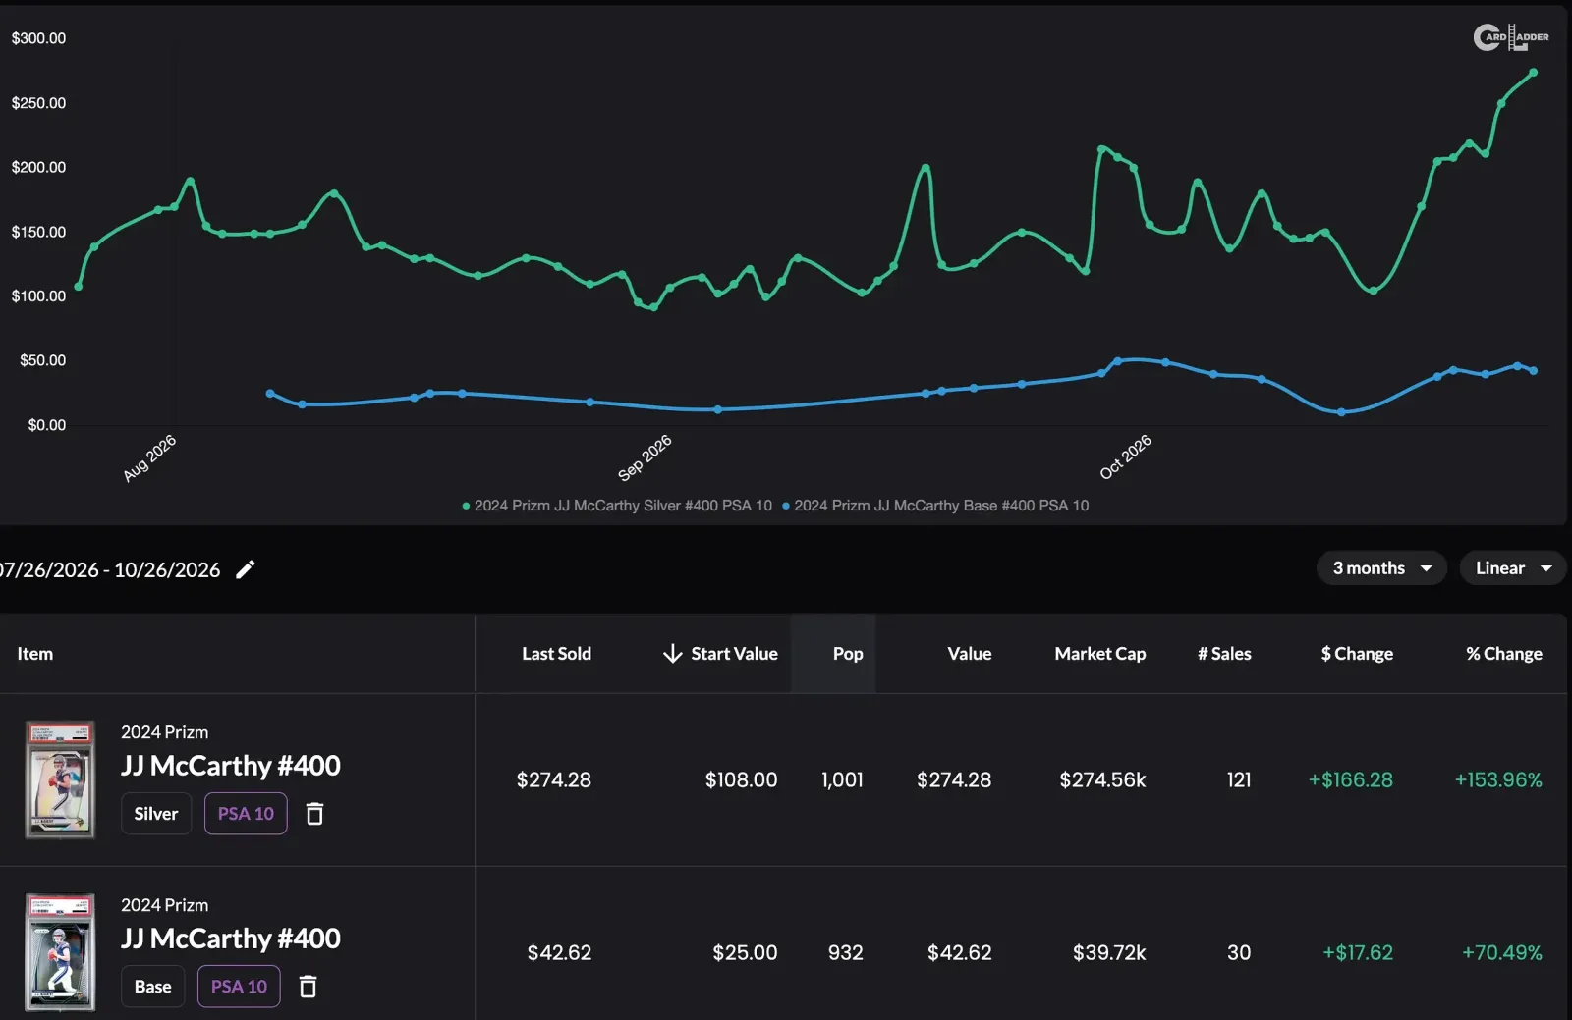Toggle the Base #400 PSA 10 legend series
The width and height of the screenshot is (1572, 1020).
935,506
